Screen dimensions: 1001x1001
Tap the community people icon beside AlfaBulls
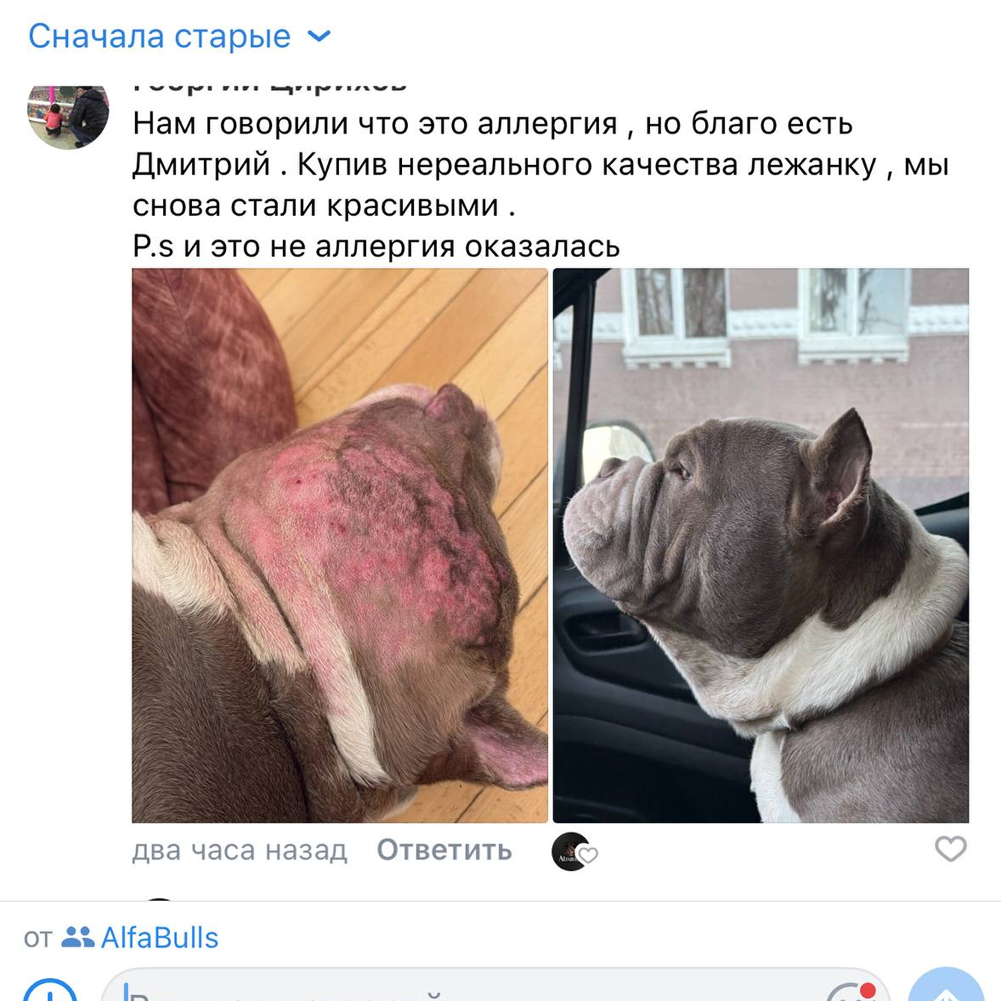pos(78,938)
